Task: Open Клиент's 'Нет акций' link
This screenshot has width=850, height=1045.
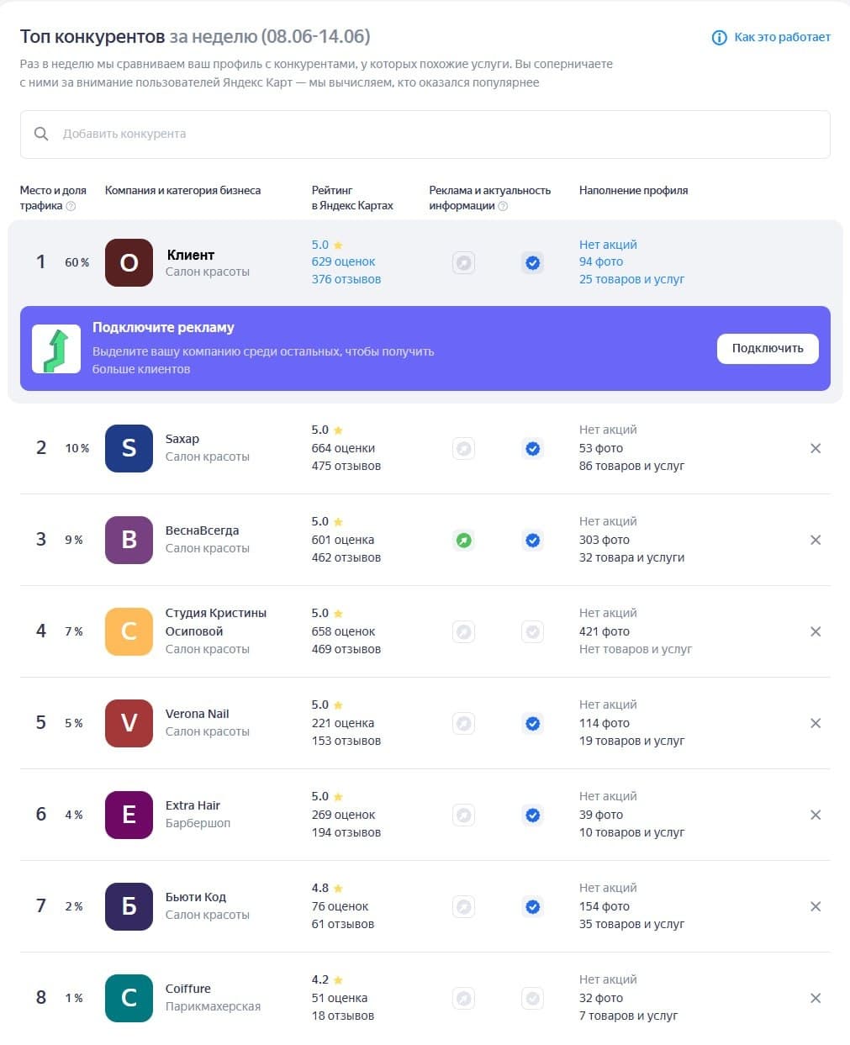Action: pos(608,245)
